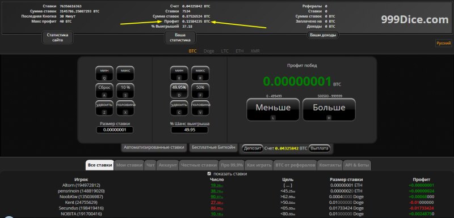This screenshot has width=454, height=218.
Task: Click the Ваши доходы label
Action: 323,35
